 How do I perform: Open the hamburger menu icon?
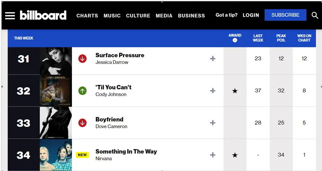click(10, 16)
